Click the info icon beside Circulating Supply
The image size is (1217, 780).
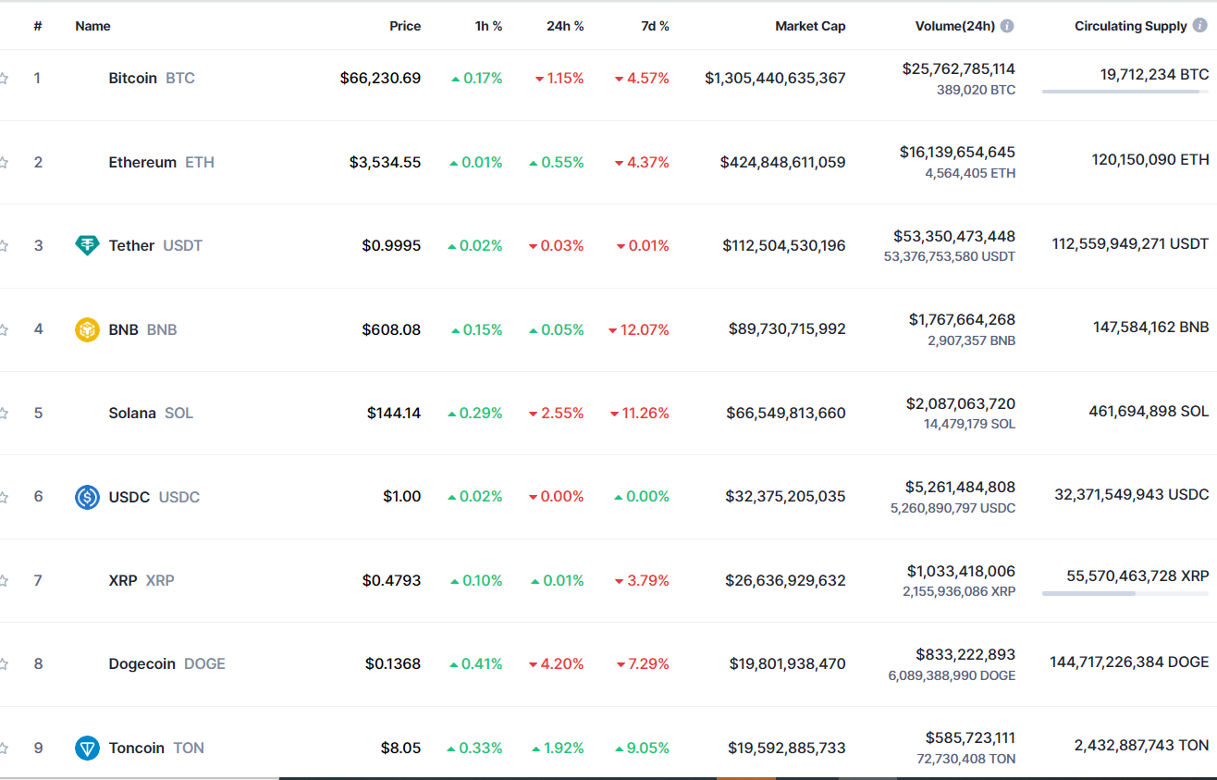click(x=1199, y=26)
